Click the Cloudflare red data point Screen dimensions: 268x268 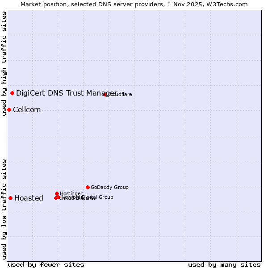point(105,94)
